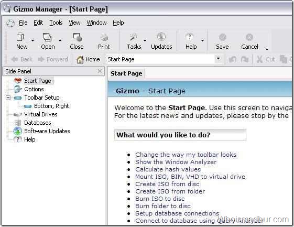Open the Window menu
Screen dimensions: 294x227
96,23
